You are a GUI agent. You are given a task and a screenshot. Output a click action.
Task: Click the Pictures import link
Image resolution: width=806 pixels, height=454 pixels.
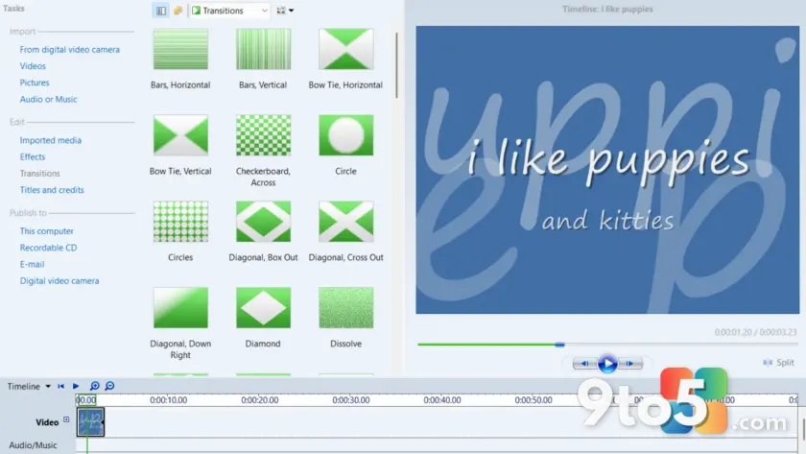tap(35, 83)
